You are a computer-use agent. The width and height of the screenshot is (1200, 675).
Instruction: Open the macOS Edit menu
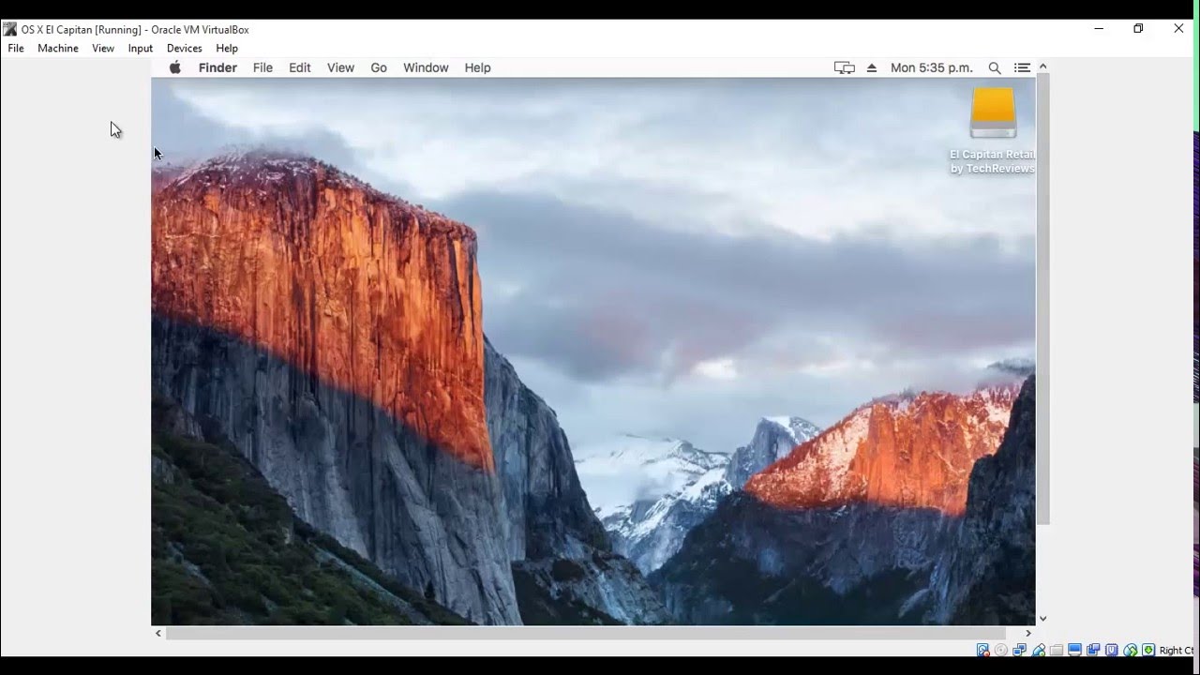[300, 67]
